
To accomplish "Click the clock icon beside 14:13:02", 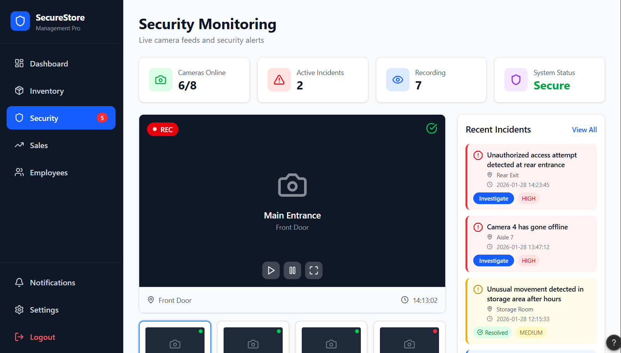I will 405,300.
